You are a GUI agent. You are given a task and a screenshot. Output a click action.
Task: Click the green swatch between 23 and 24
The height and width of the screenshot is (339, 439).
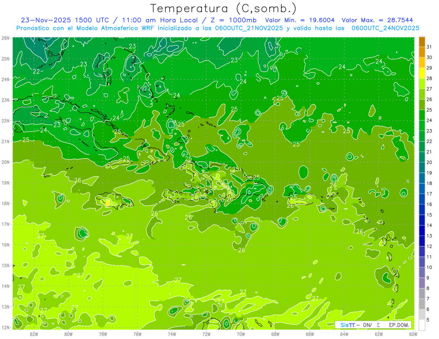click(422, 126)
